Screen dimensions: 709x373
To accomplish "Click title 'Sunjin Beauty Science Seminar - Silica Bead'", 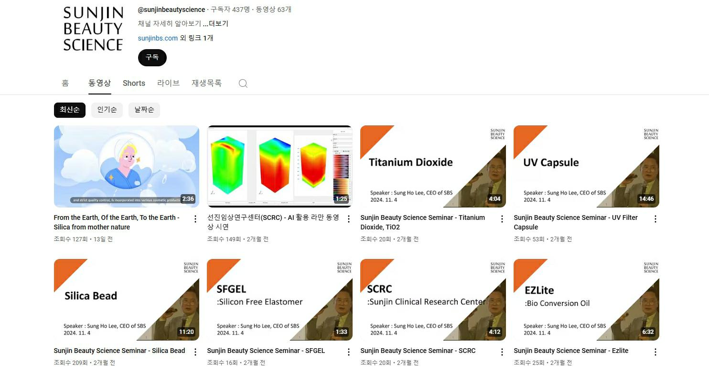I will point(119,351).
